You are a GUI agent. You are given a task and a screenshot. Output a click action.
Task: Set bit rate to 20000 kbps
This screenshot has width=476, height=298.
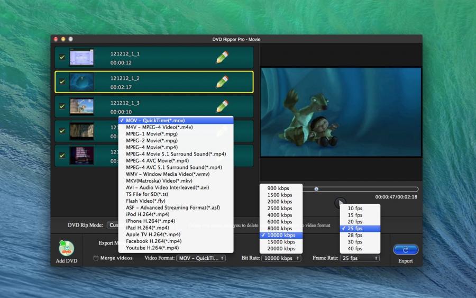[281, 248]
